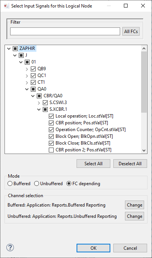Uncheck Operation Counter OpCnt.stVal signal
The image size is (152, 258).
click(x=51, y=130)
